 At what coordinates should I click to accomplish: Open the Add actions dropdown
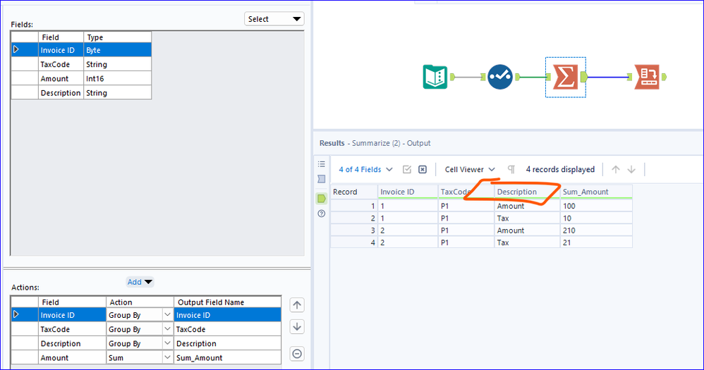(140, 282)
